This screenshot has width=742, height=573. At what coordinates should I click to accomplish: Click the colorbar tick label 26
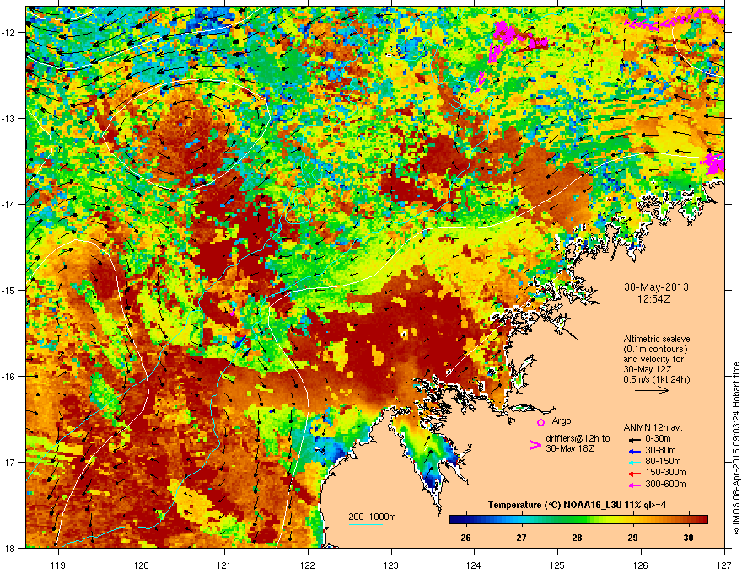465,538
